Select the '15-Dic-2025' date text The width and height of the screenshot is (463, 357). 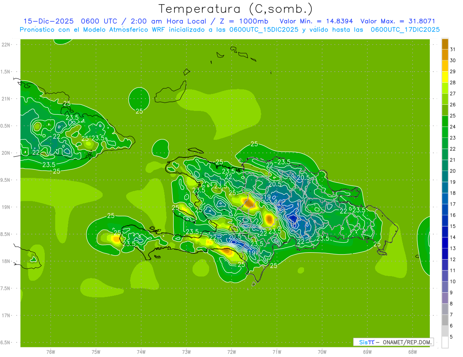49,21
